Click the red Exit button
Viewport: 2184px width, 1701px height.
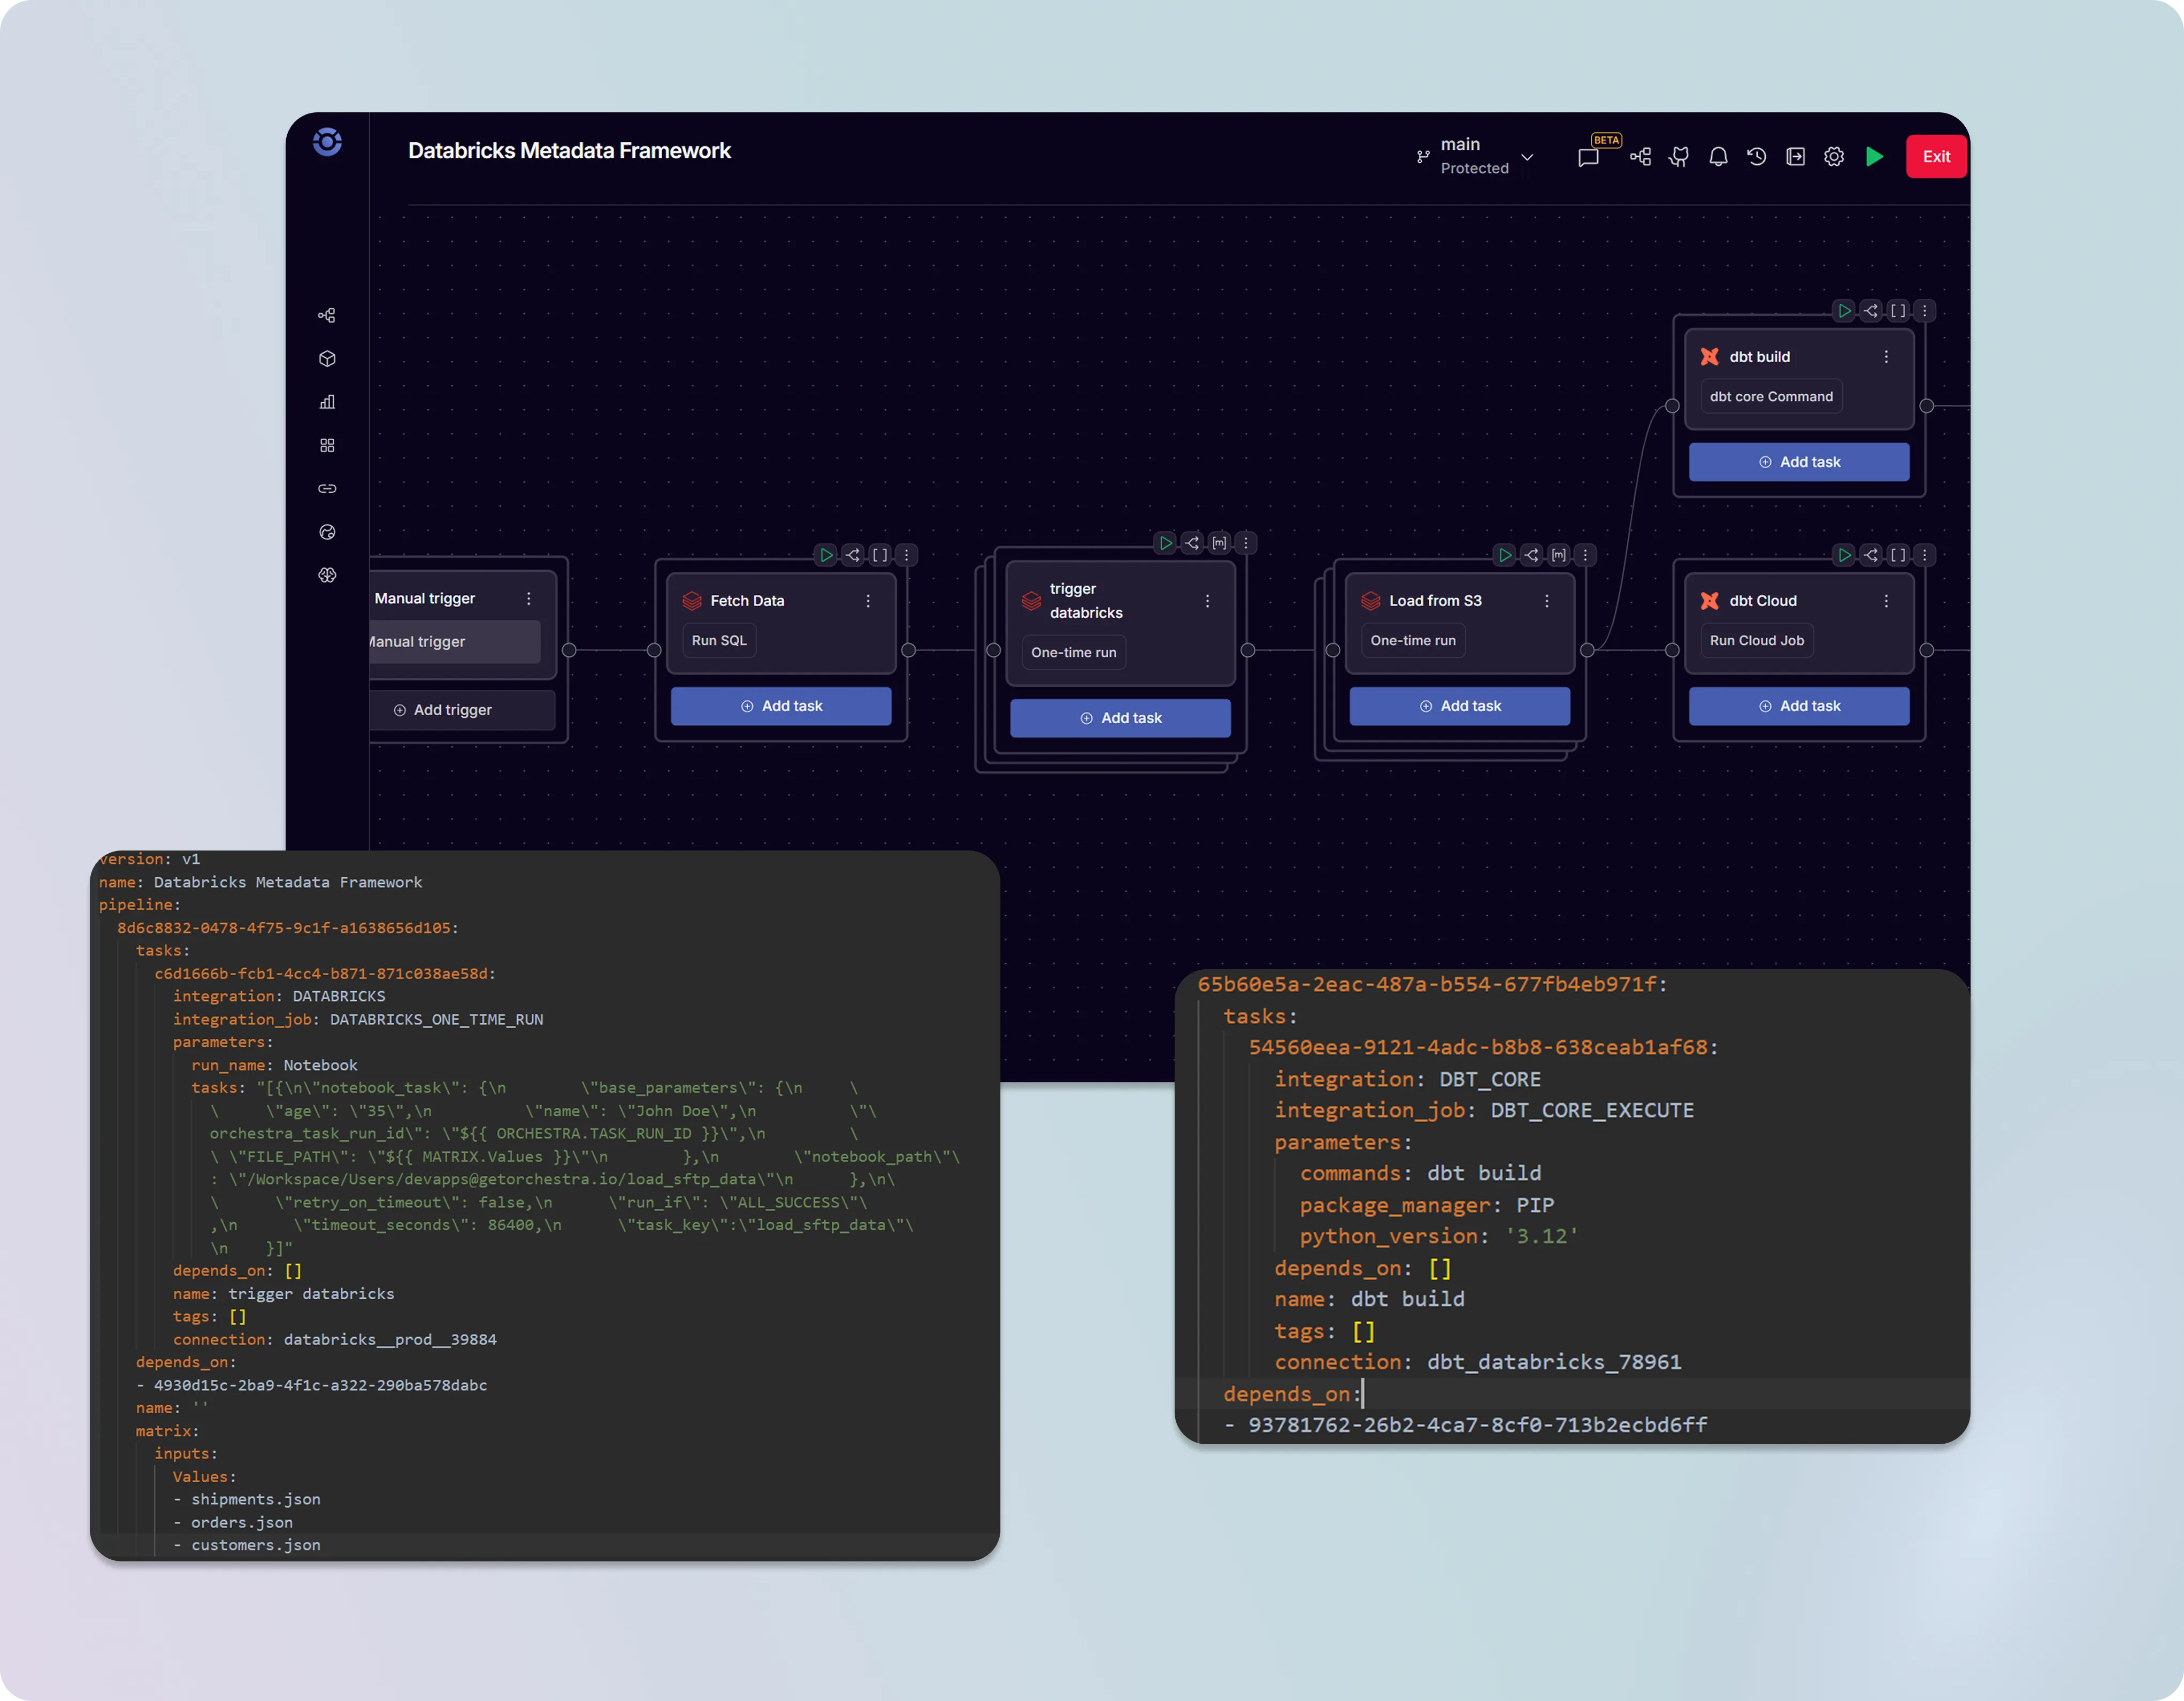(1936, 157)
